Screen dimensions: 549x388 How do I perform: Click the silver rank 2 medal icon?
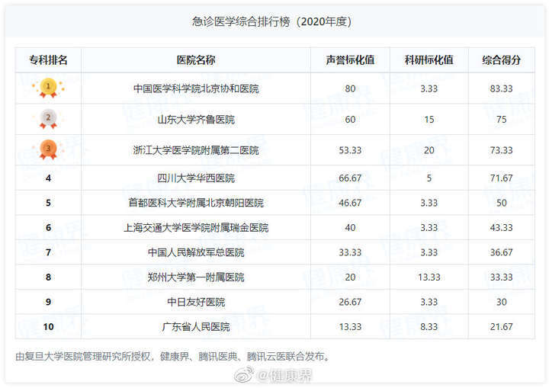[x=48, y=119]
